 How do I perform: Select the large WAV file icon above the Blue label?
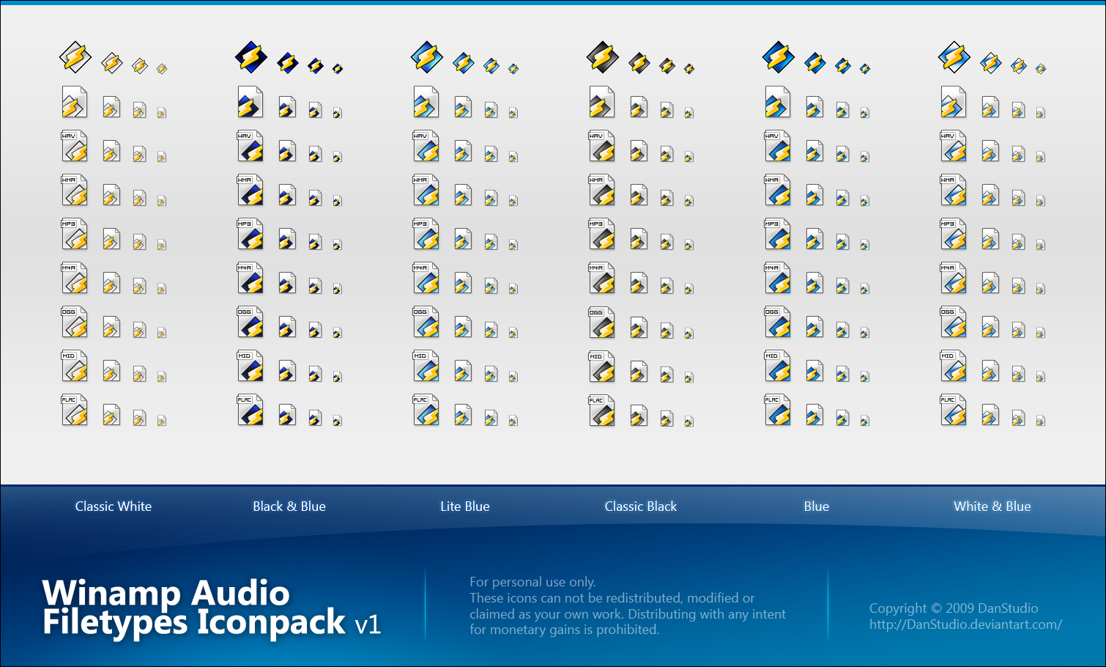click(778, 146)
